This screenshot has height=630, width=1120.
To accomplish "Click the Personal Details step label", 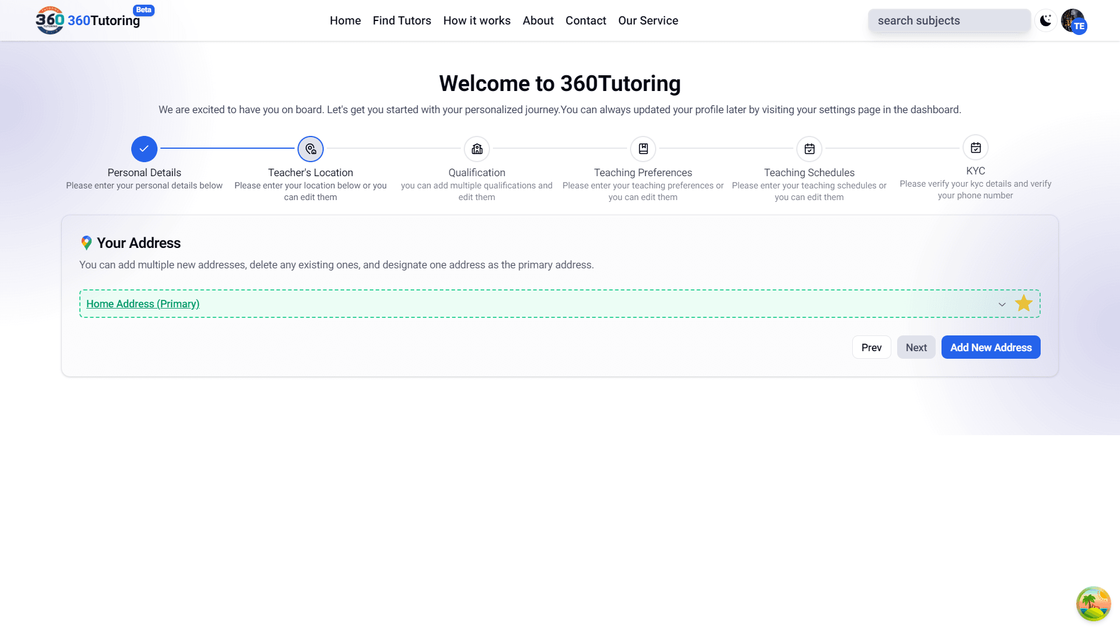I will point(144,173).
